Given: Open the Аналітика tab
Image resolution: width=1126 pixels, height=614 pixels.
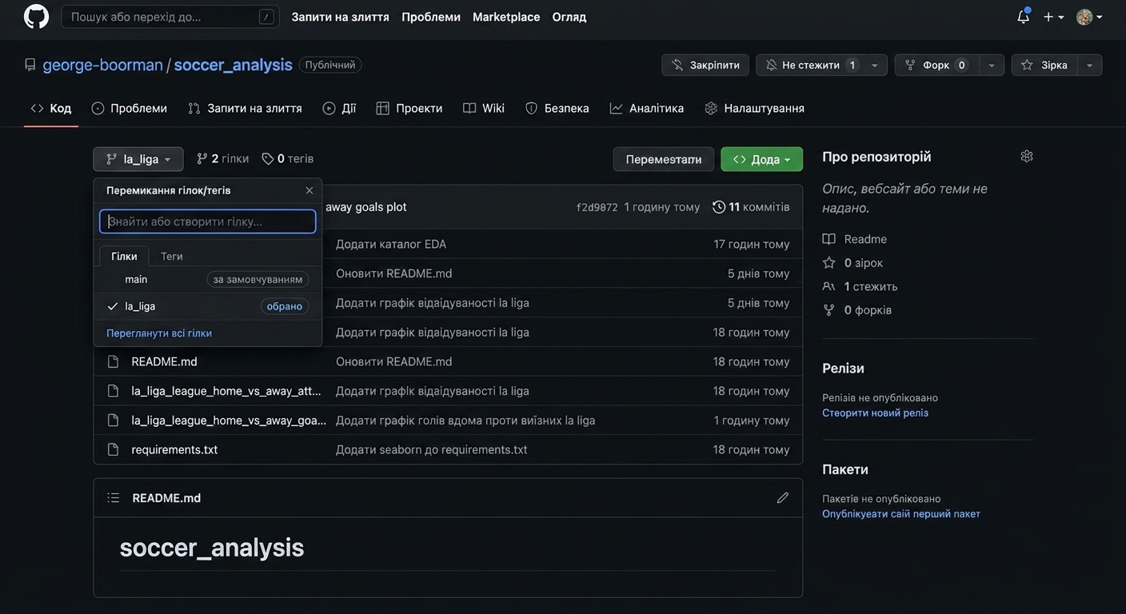Looking at the screenshot, I should pos(647,108).
